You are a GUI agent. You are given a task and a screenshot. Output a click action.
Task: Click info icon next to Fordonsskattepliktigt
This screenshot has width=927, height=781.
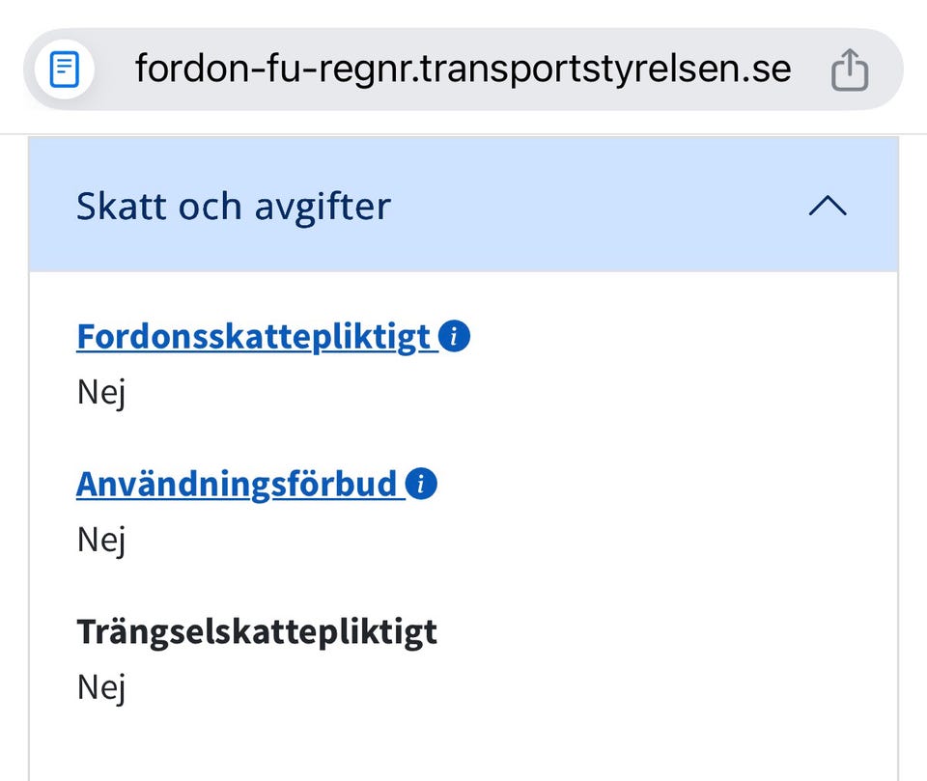(454, 337)
